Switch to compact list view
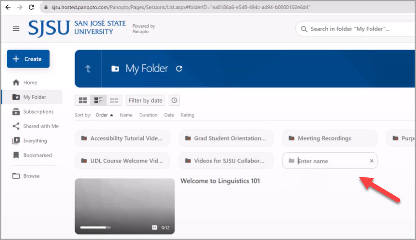Image resolution: width=416 pixels, height=240 pixels. (114, 100)
